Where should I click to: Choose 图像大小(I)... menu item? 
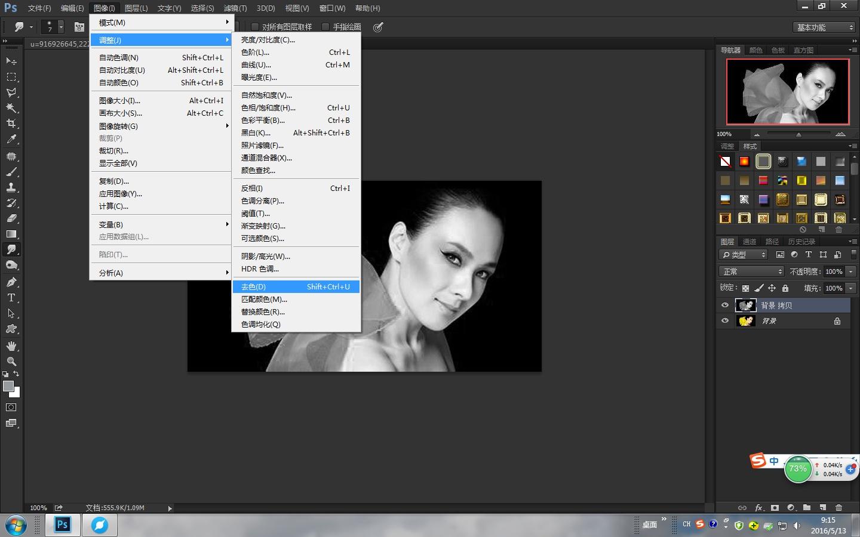[160, 101]
